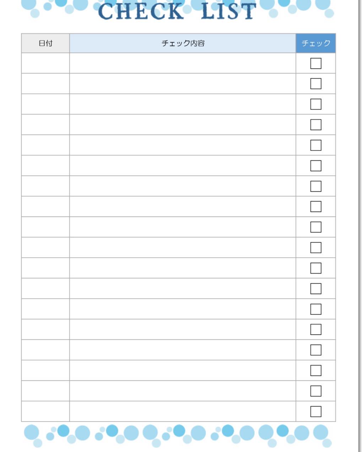The height and width of the screenshot is (452, 362).
Task: Mark the ninth row checkbox
Action: click(315, 227)
